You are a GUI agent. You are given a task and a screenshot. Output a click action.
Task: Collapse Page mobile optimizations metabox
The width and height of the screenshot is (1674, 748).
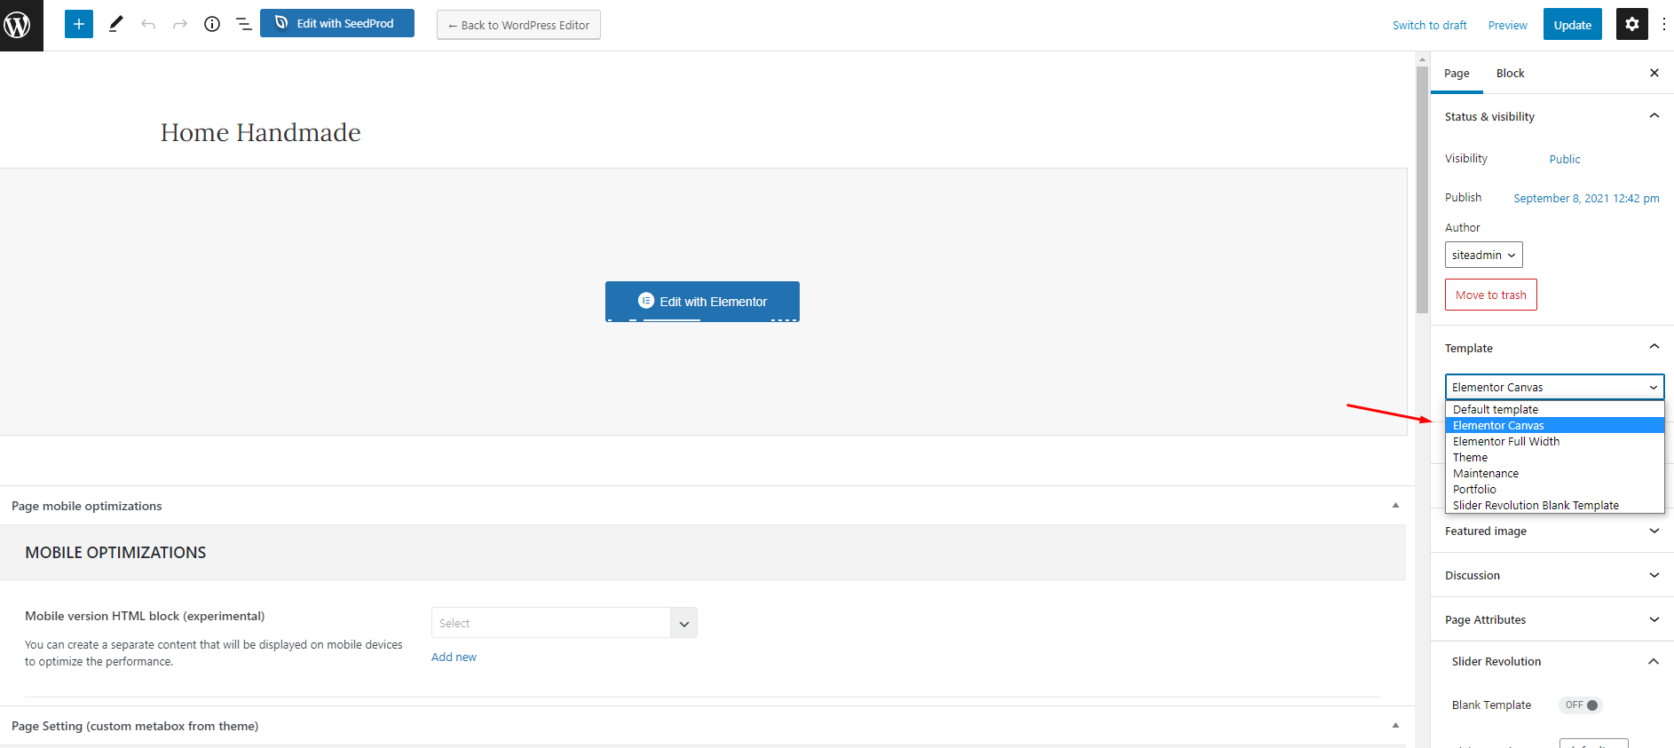pos(1395,506)
